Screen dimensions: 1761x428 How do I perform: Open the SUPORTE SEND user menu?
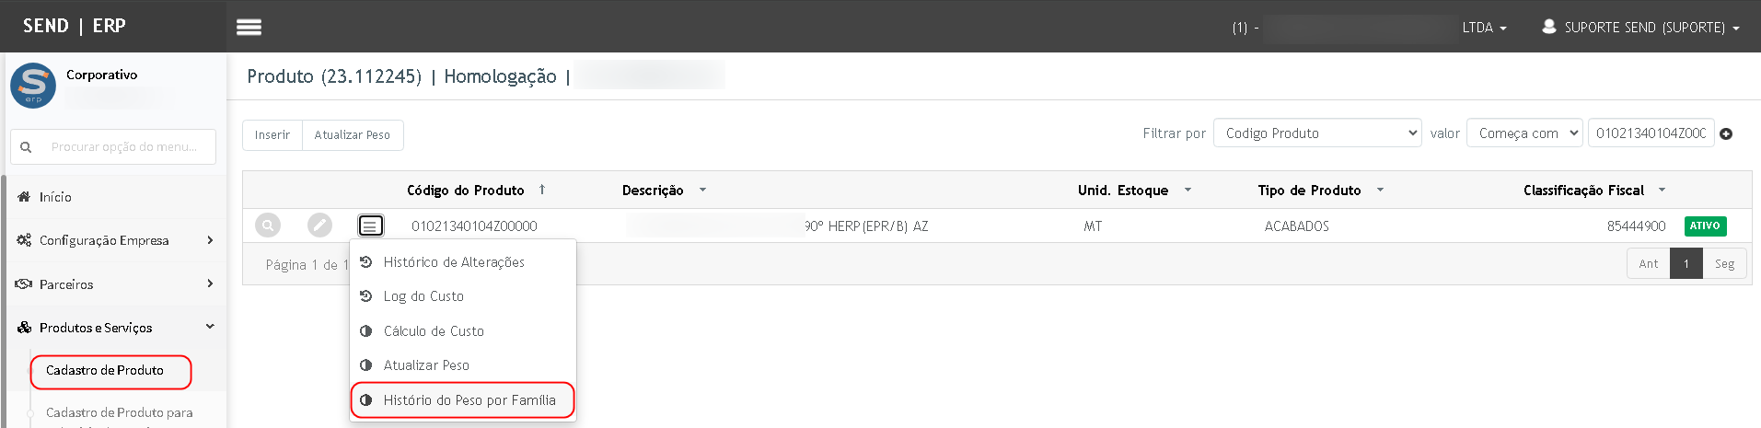1640,27
